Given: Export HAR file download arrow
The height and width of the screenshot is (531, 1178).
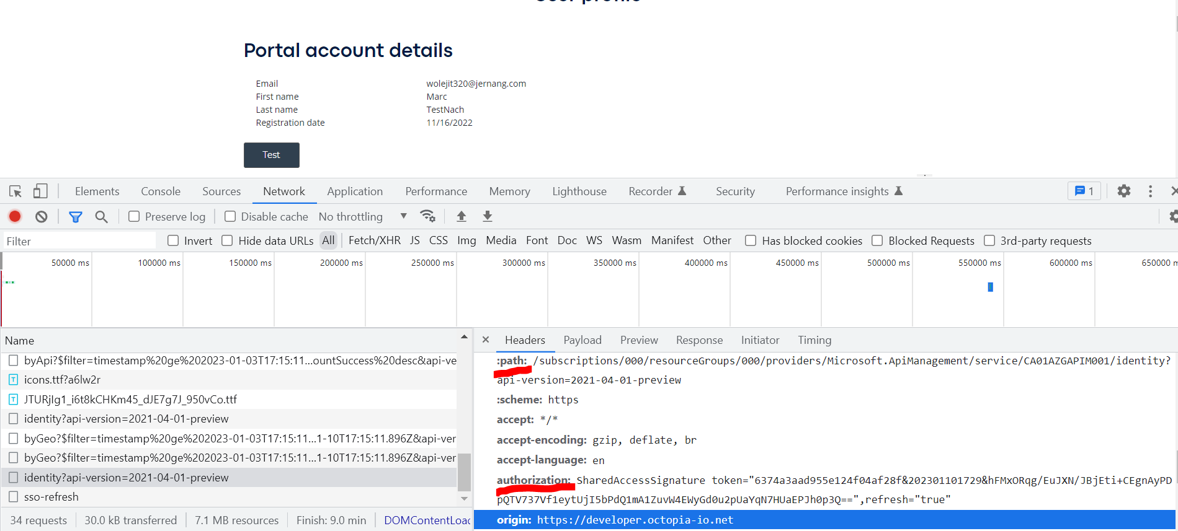Looking at the screenshot, I should tap(488, 216).
